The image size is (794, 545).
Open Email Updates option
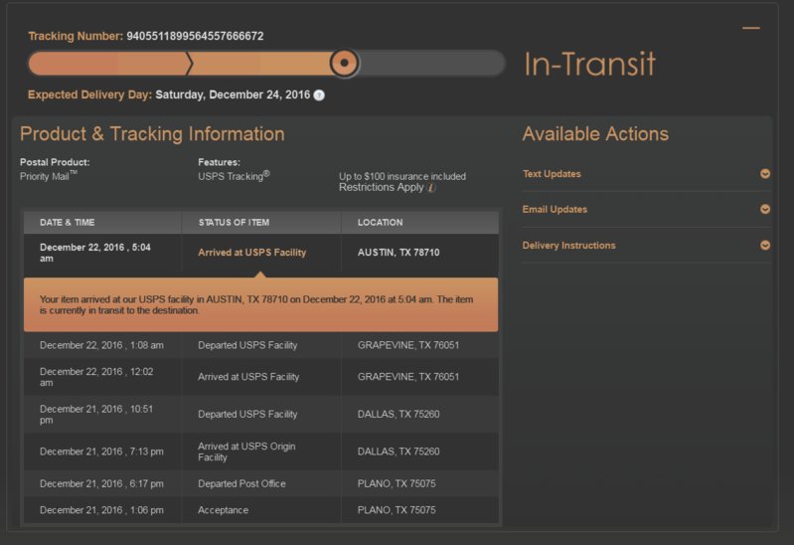click(x=555, y=210)
